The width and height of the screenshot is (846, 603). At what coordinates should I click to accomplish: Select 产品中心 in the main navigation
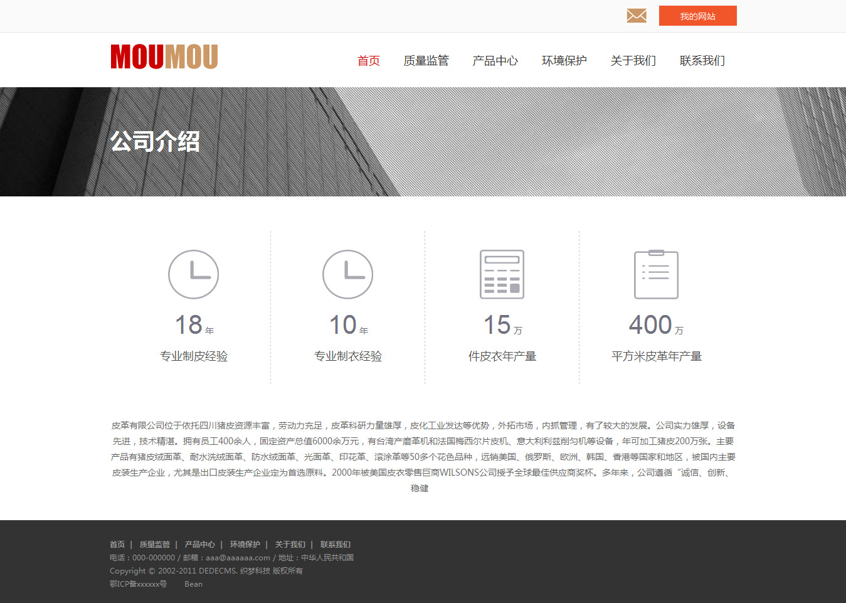495,61
